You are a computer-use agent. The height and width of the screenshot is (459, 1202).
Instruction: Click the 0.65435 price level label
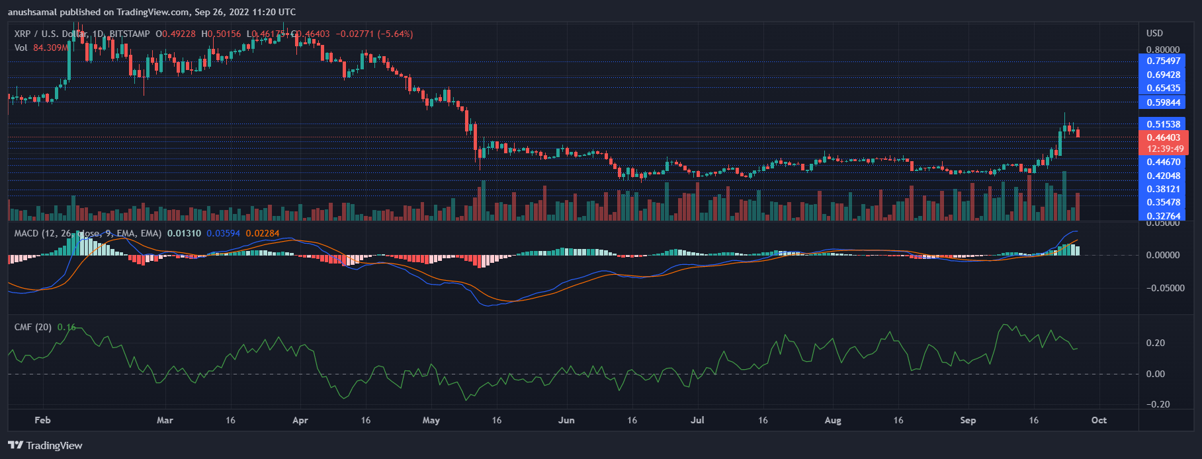[1162, 88]
